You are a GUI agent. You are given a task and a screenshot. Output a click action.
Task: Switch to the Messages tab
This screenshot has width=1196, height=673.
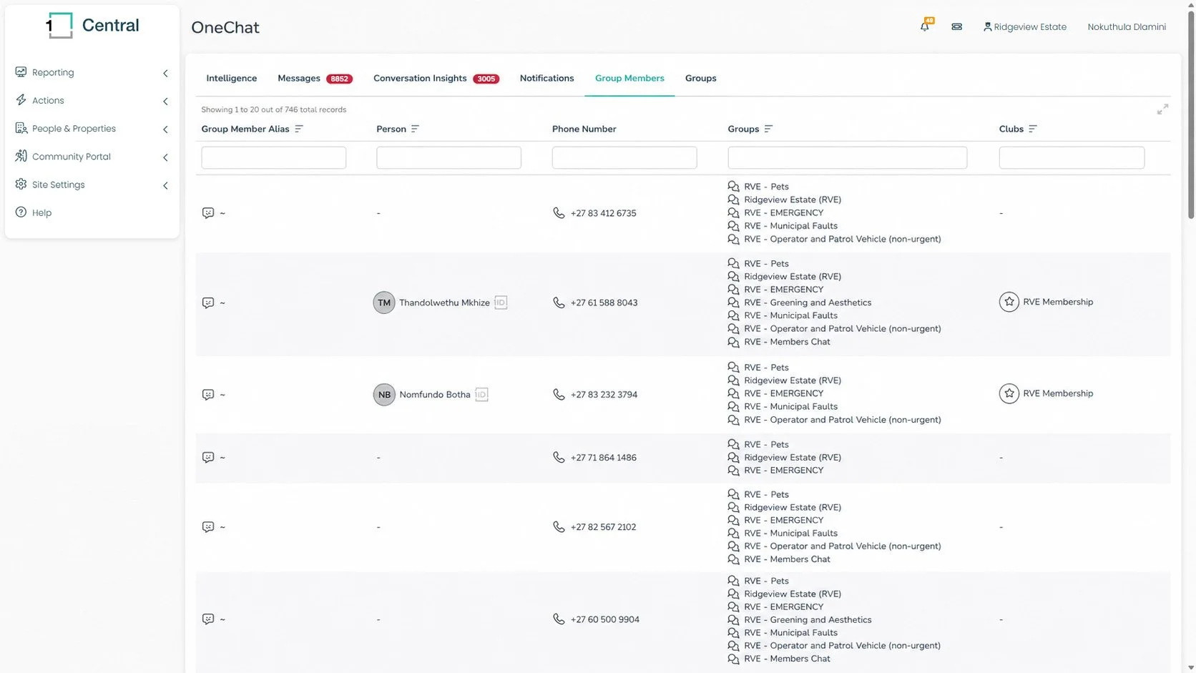(299, 78)
